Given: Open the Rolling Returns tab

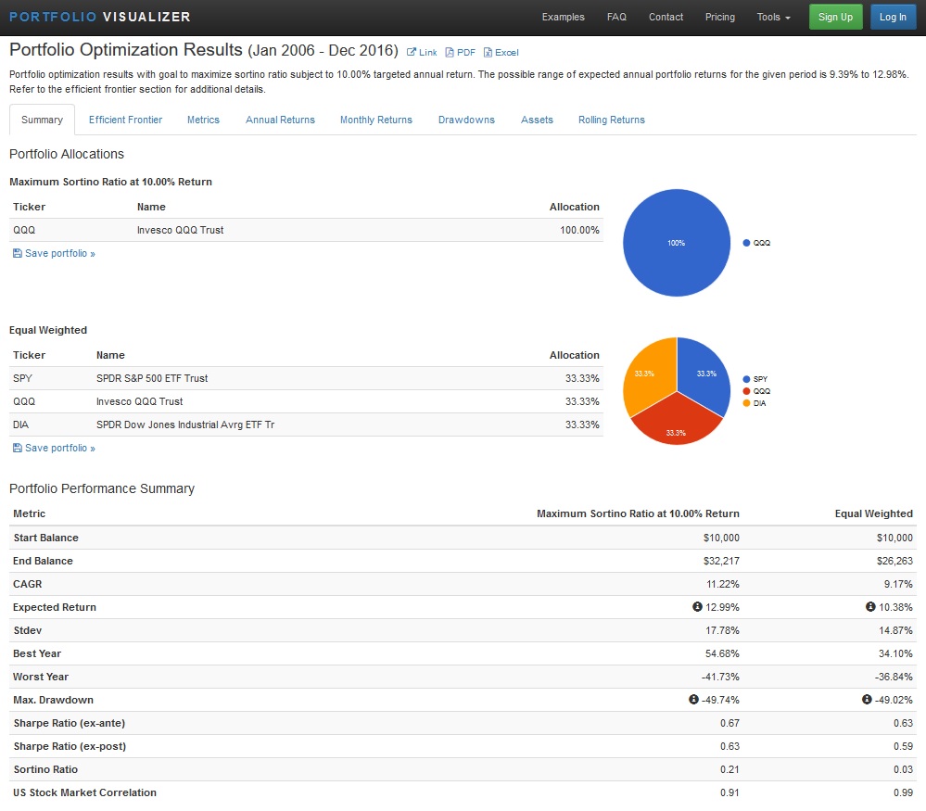Looking at the screenshot, I should coord(611,120).
